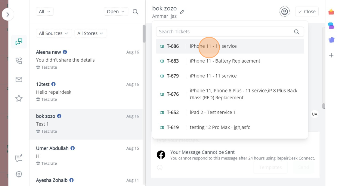Click the Aug 16 date on bok zozo
337x186 pixels.
(x=133, y=116)
